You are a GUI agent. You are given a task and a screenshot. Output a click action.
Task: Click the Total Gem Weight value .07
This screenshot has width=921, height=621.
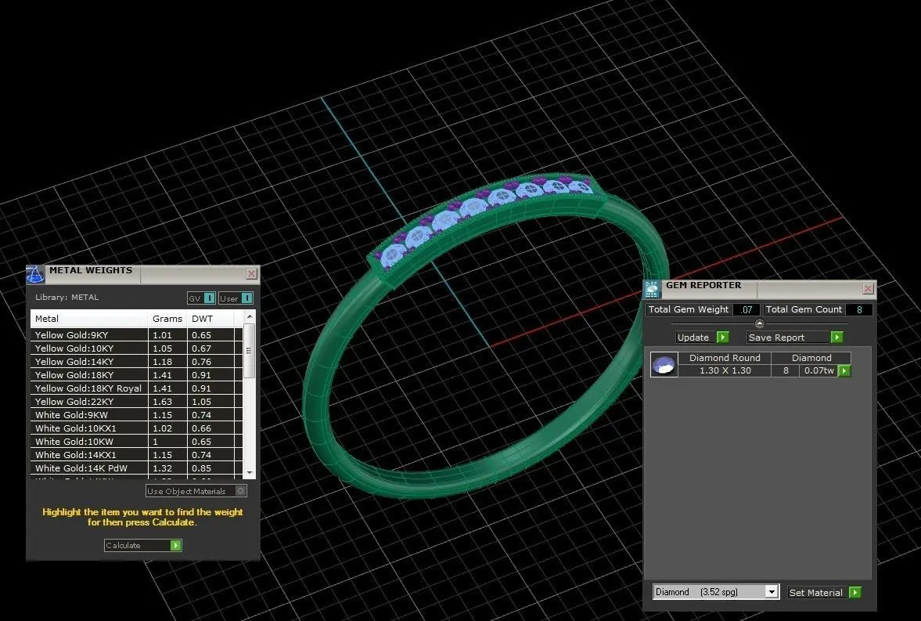(746, 310)
